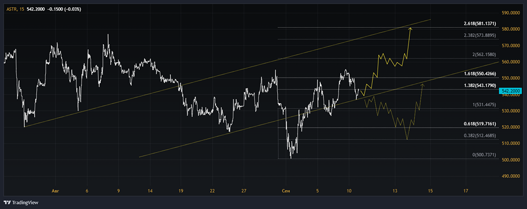Click the 510.0000 price axis label

coord(511,144)
